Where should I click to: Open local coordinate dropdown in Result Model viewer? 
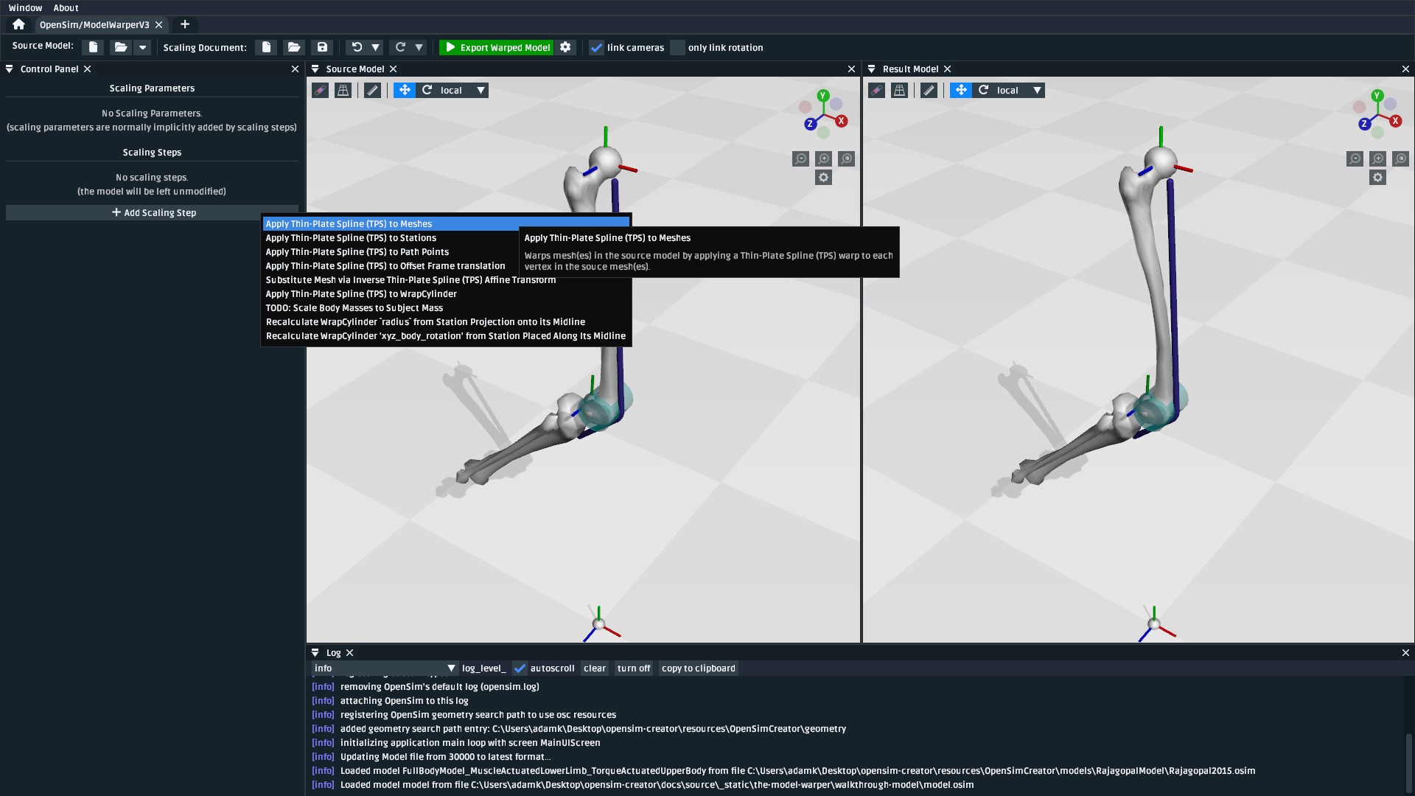coord(1020,90)
